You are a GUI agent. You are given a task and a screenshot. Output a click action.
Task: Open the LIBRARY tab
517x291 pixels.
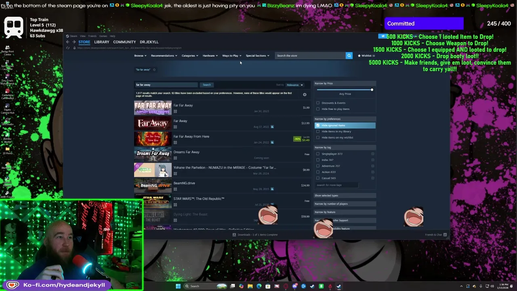[102, 42]
